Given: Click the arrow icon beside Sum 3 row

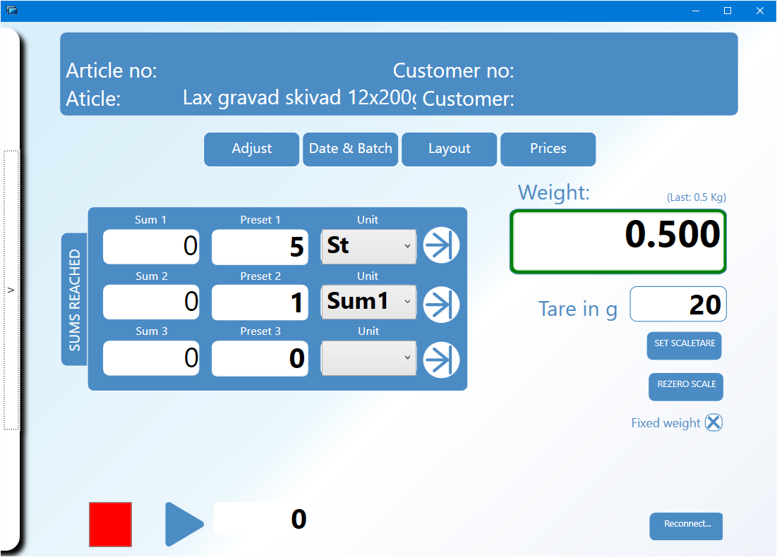Looking at the screenshot, I should coord(441,360).
